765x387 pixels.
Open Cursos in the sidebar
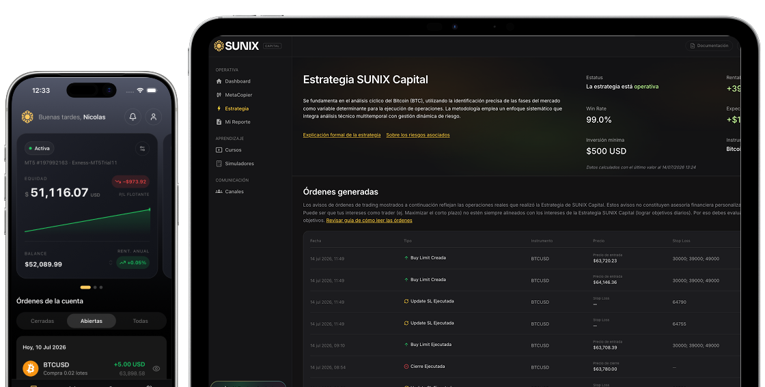point(233,150)
